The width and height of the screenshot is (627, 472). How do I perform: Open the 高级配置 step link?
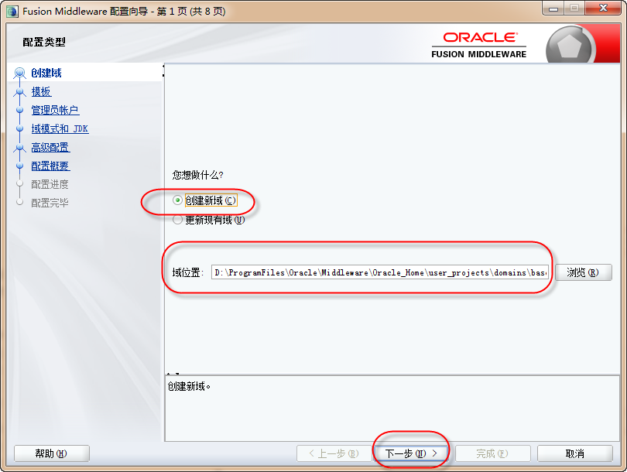pos(50,148)
